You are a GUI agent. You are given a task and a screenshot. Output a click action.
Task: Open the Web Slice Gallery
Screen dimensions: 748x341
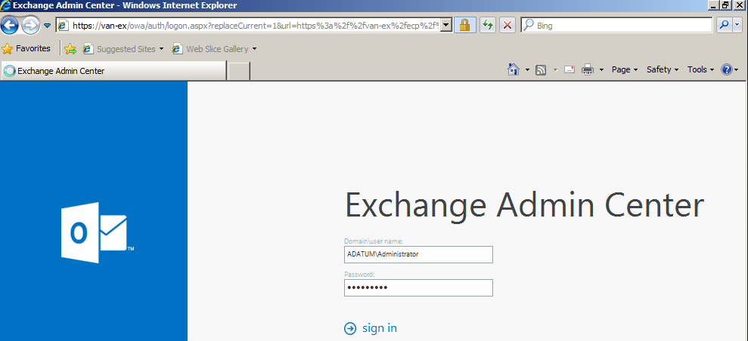click(x=217, y=49)
